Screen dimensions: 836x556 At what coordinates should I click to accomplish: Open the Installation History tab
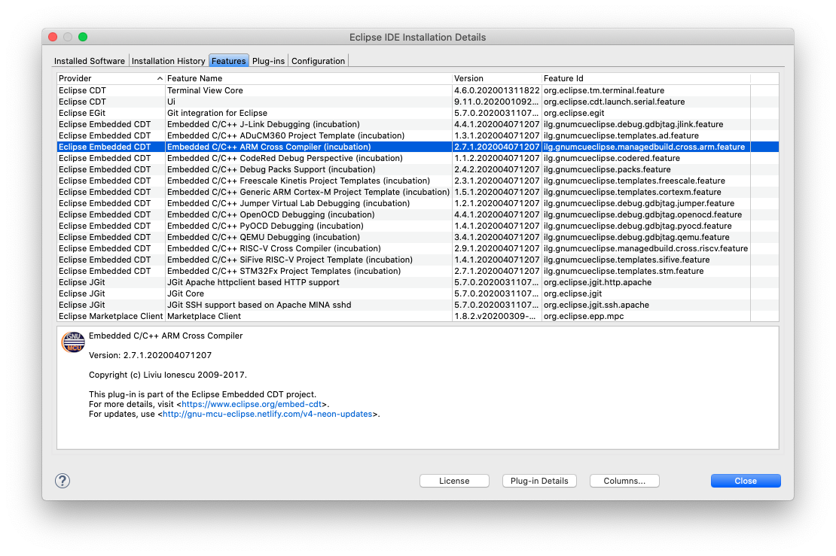tap(169, 61)
